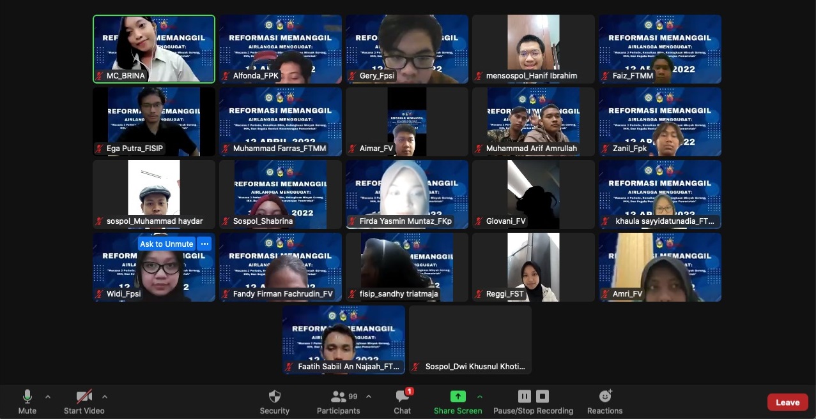Stop the recording

pos(543,397)
